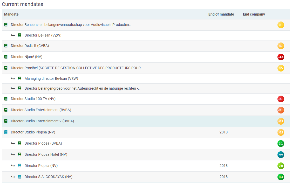
Task: Open Director Studio Entertainment 2 (BVBA) link
Action: coord(42,121)
